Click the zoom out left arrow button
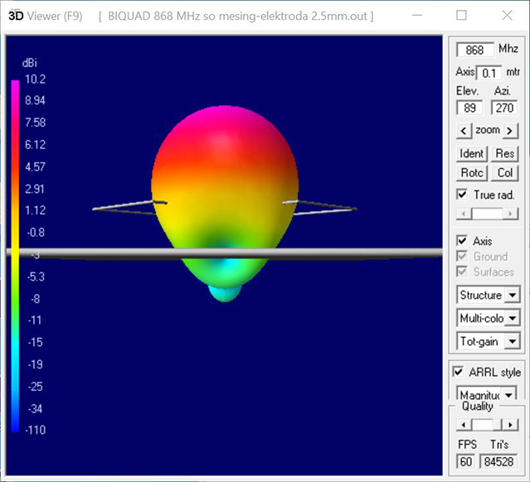530x482 pixels. (464, 130)
